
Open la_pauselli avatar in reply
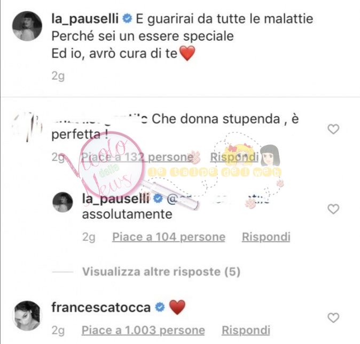(62, 202)
